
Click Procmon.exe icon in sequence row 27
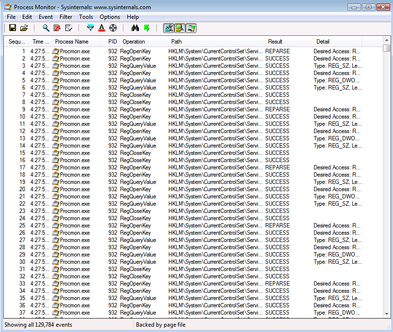coord(56,241)
